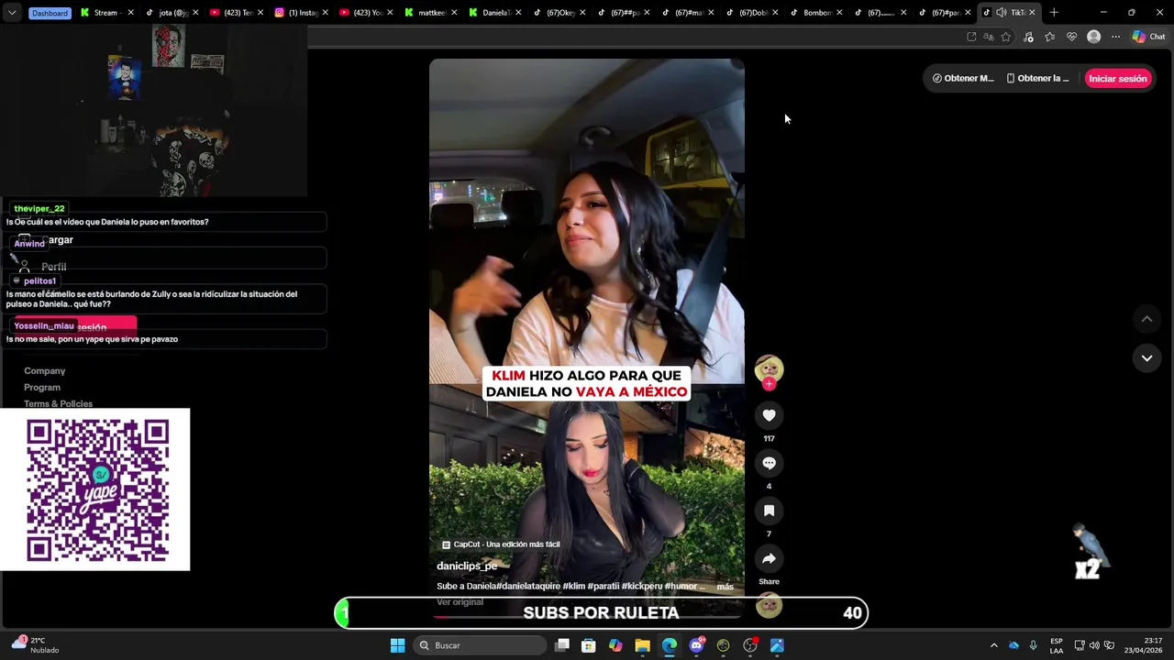Mute the TikTok tab via speaker icon
Screen dimensions: 1174x660
[x=1001, y=13]
